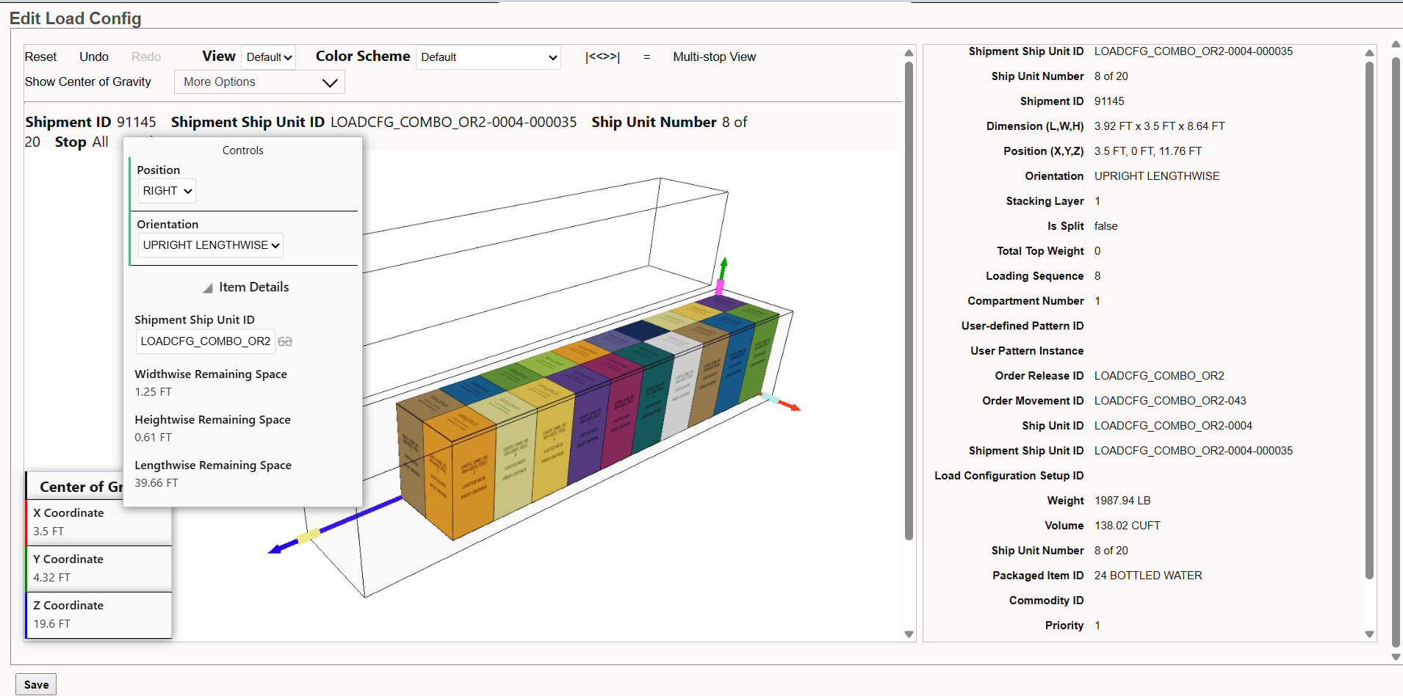This screenshot has width=1403, height=696.
Task: Open the View dropdown
Action: coord(269,57)
